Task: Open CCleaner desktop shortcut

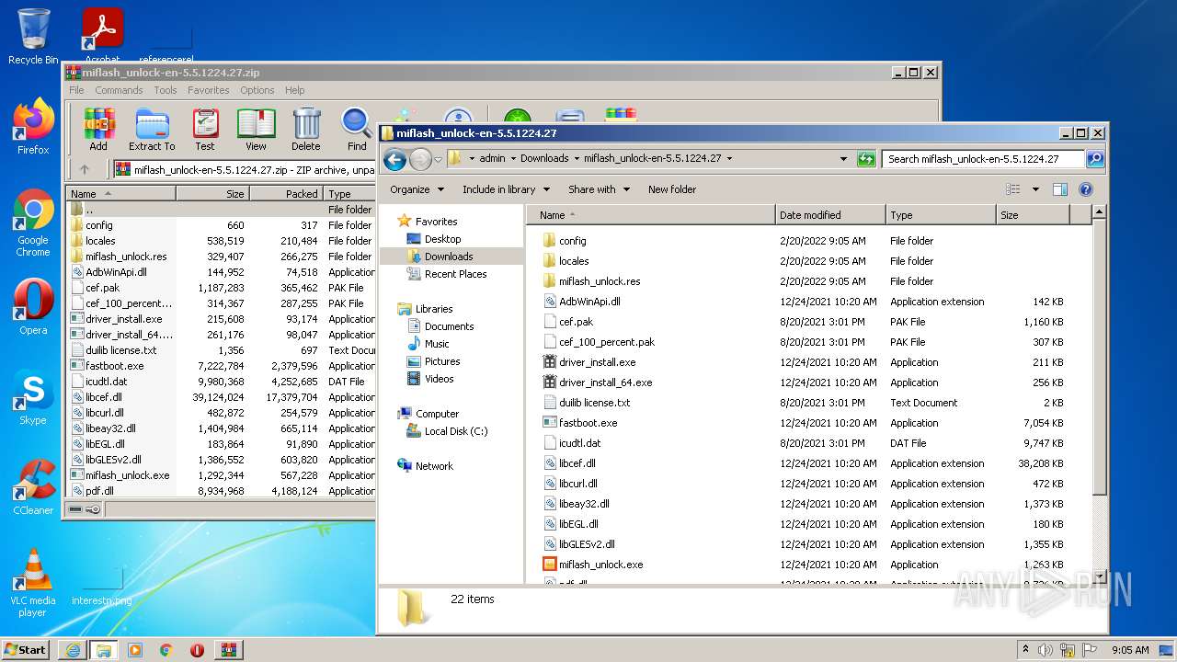Action: click(33, 487)
